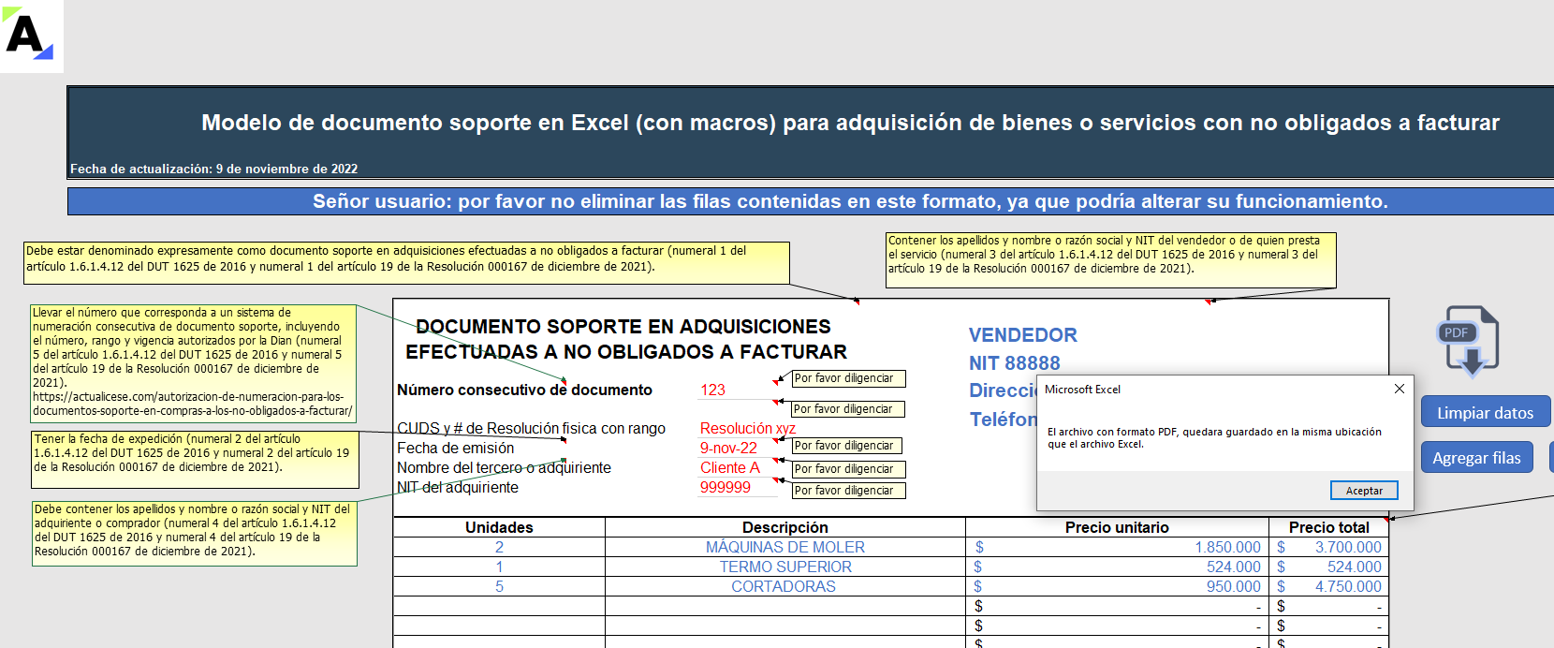1554x648 pixels.
Task: Click total price 4.750.000 cell
Action: 1328,586
